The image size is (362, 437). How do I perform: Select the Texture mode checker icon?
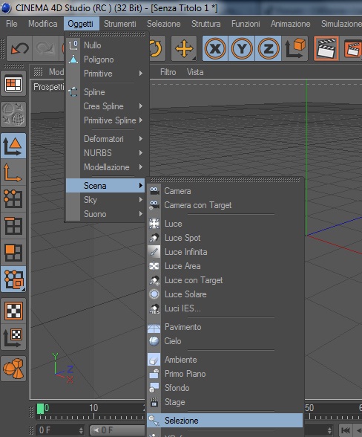click(13, 311)
